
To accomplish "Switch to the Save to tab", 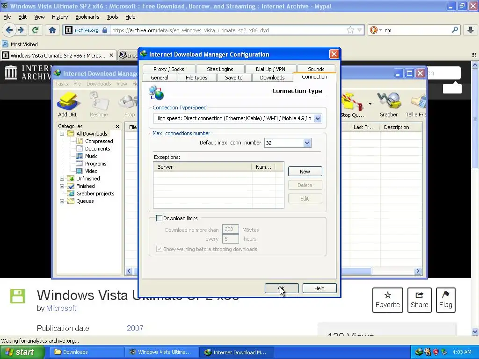I will pyautogui.click(x=234, y=78).
